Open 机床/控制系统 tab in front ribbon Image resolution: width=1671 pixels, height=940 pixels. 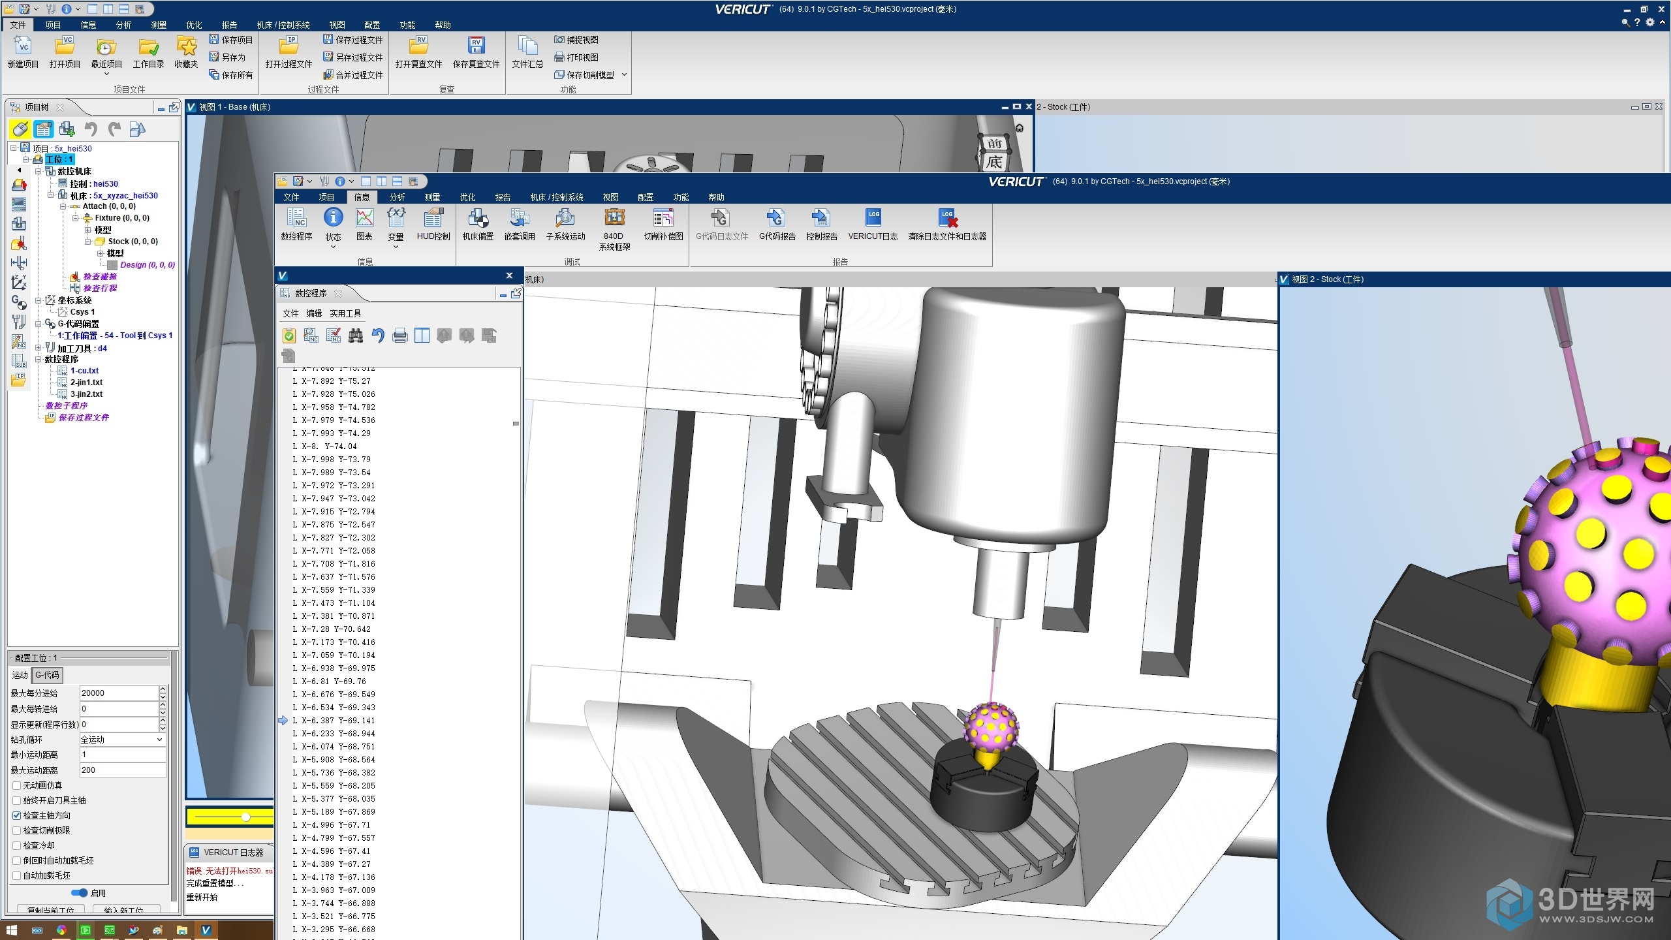click(x=557, y=197)
